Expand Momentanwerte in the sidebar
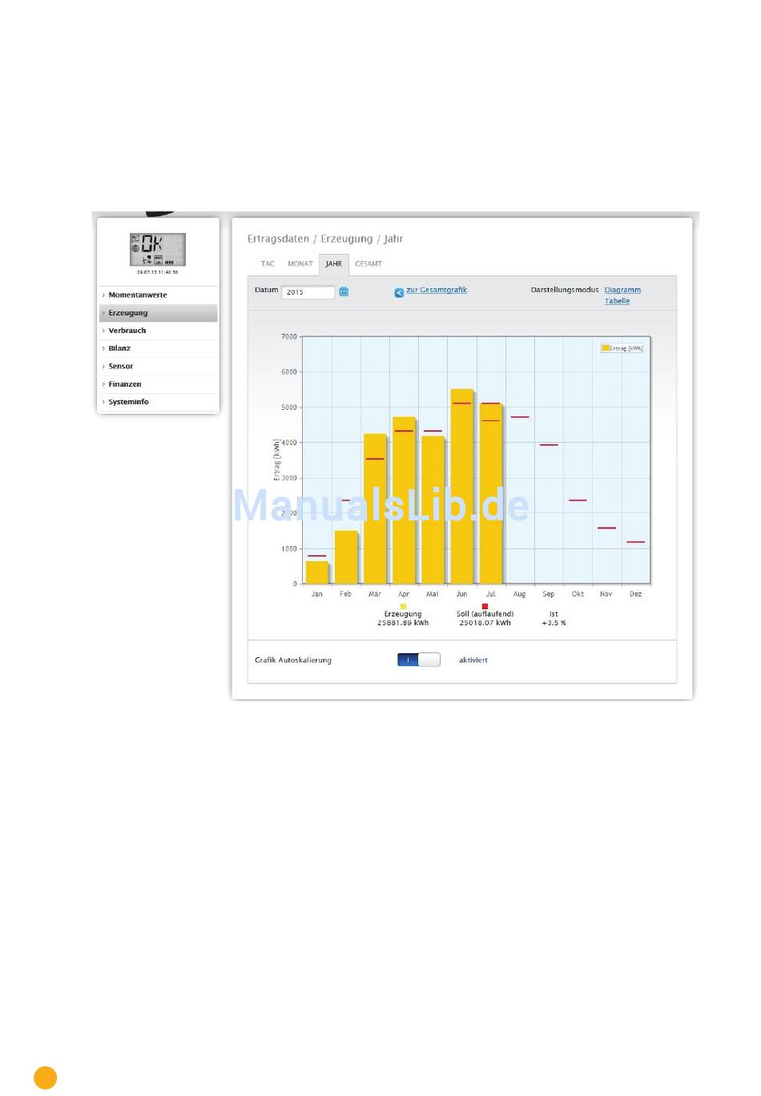 tap(159, 295)
